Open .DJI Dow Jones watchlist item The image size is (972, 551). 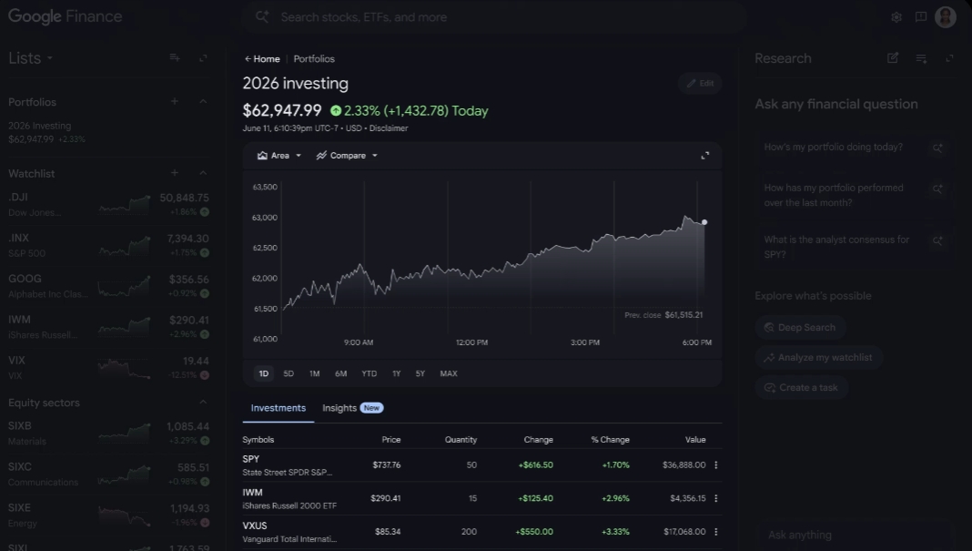point(108,204)
